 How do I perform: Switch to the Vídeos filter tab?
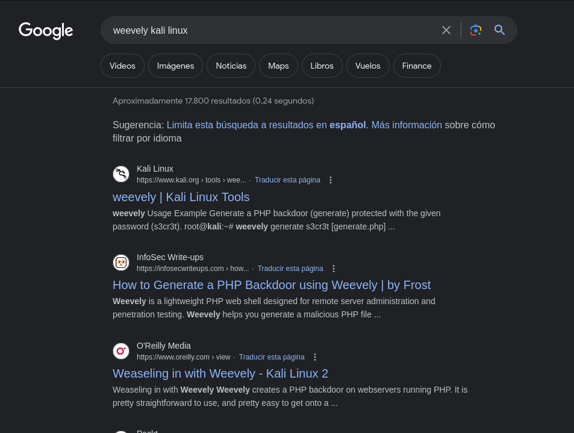(x=122, y=66)
